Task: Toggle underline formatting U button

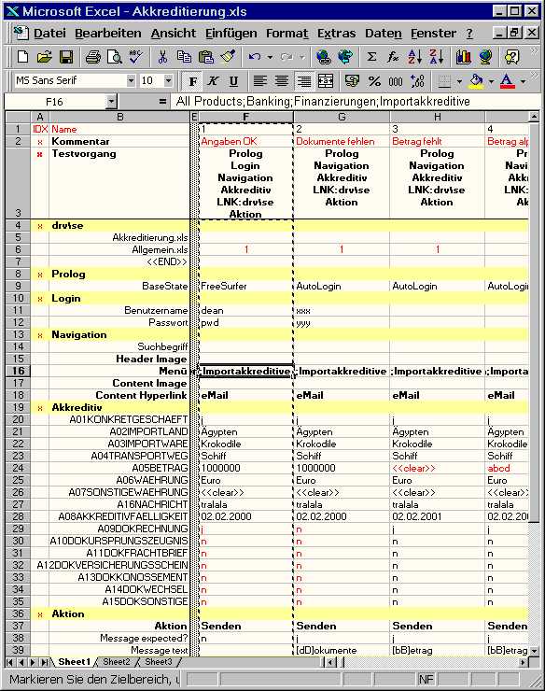Action: pyautogui.click(x=233, y=81)
